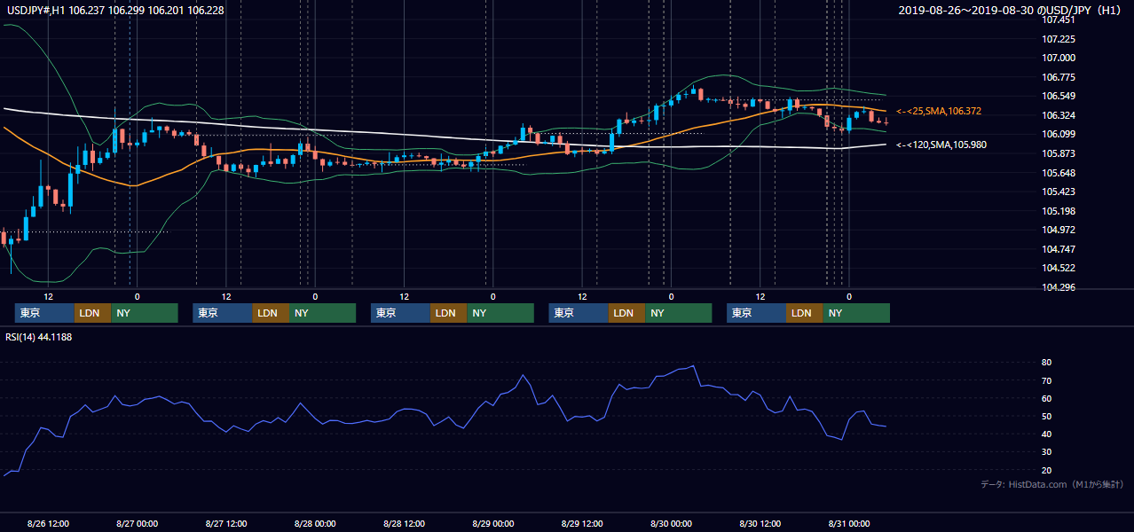Choose the NY session block for 8/29

(x=678, y=313)
